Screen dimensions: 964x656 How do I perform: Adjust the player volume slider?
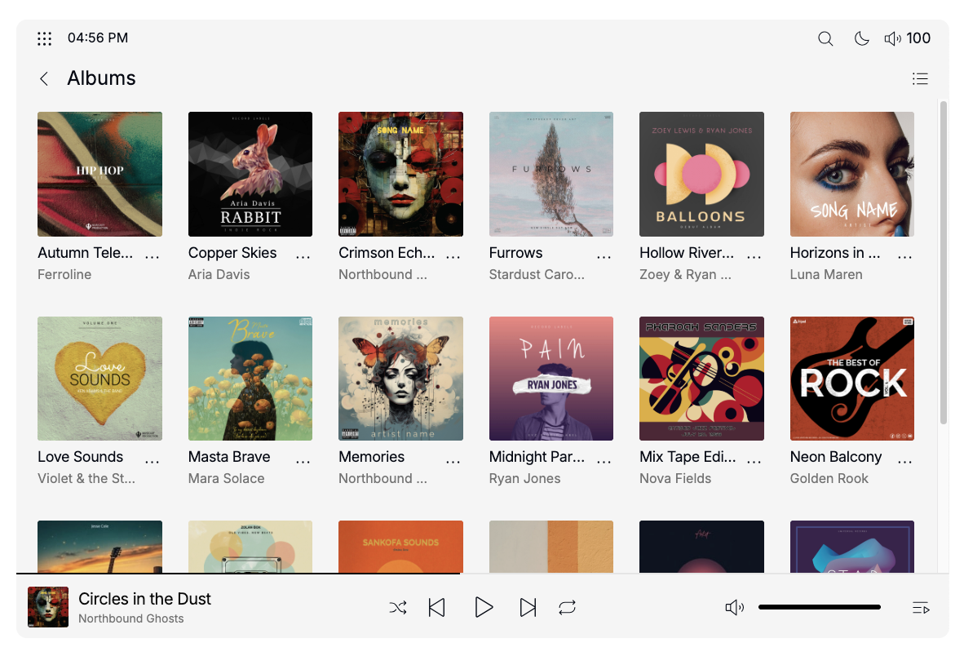click(x=820, y=607)
